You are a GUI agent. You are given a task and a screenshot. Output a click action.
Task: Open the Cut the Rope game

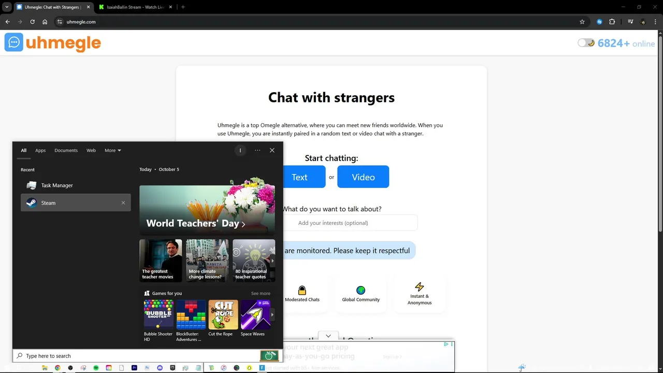coord(223,318)
